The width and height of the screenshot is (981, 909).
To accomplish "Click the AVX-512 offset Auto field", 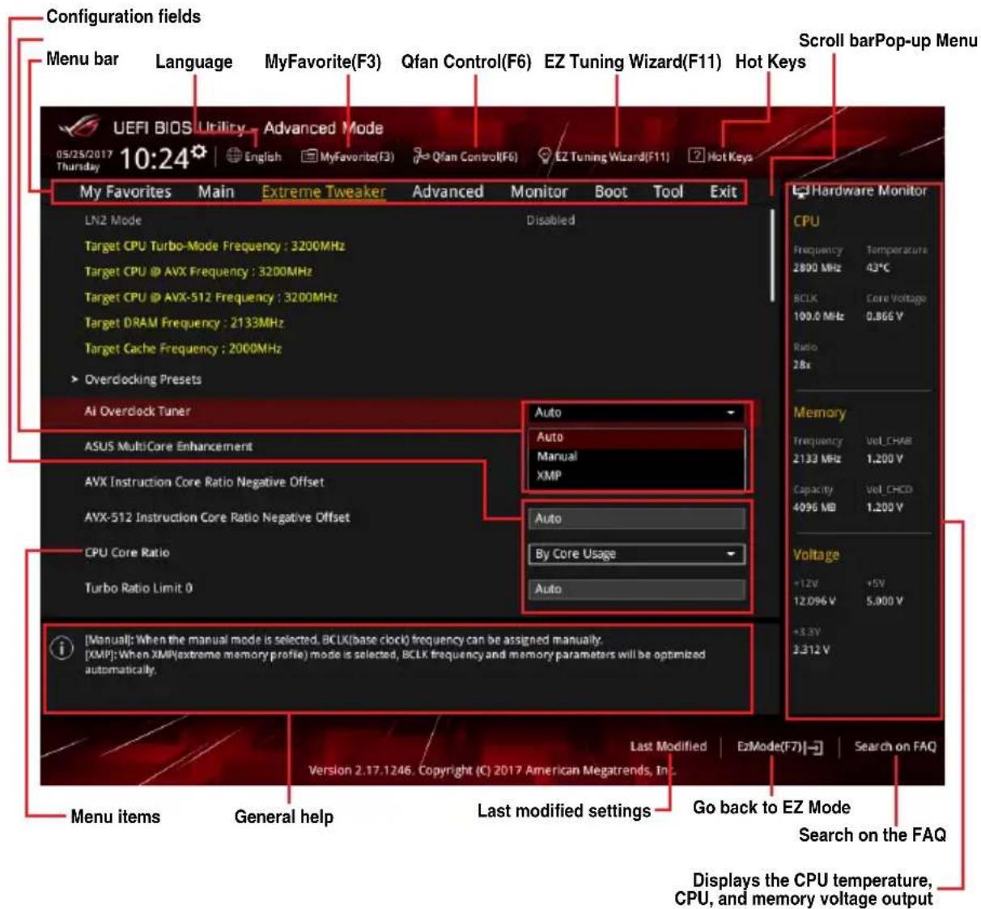I will point(636,518).
